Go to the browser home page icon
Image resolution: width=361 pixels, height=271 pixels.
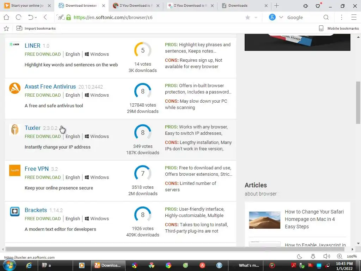pos(6,17)
